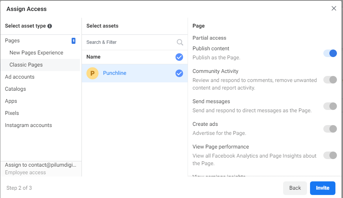Click the Punchline page avatar icon
Viewport: 343px width, 198px height.
click(x=92, y=73)
